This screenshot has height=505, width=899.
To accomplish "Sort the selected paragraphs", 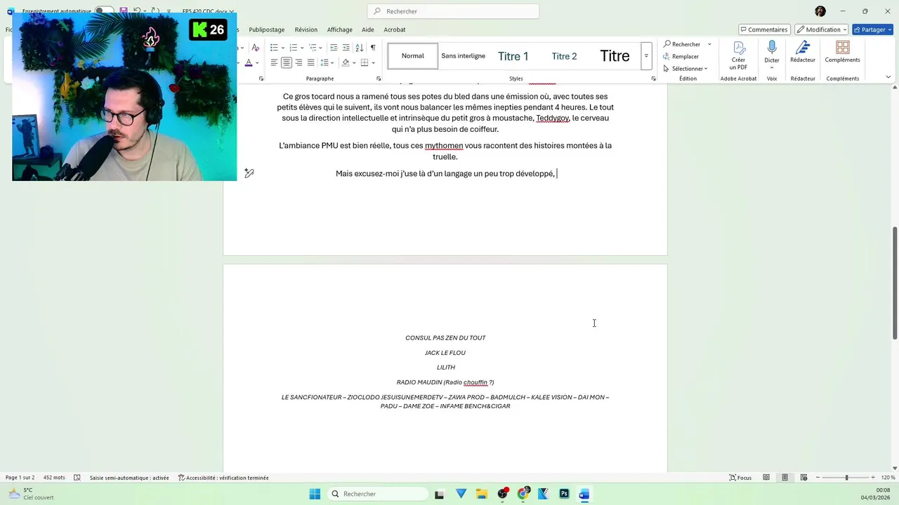I will point(360,48).
